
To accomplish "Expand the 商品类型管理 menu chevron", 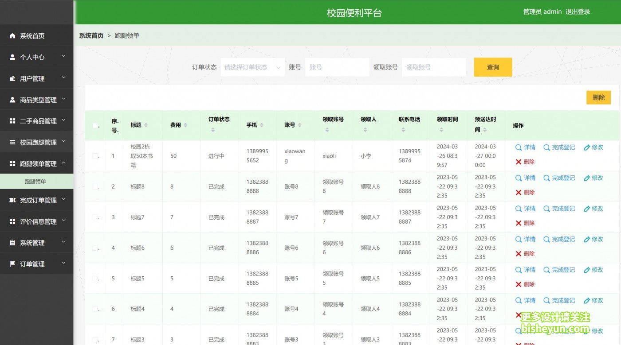I will (x=63, y=99).
